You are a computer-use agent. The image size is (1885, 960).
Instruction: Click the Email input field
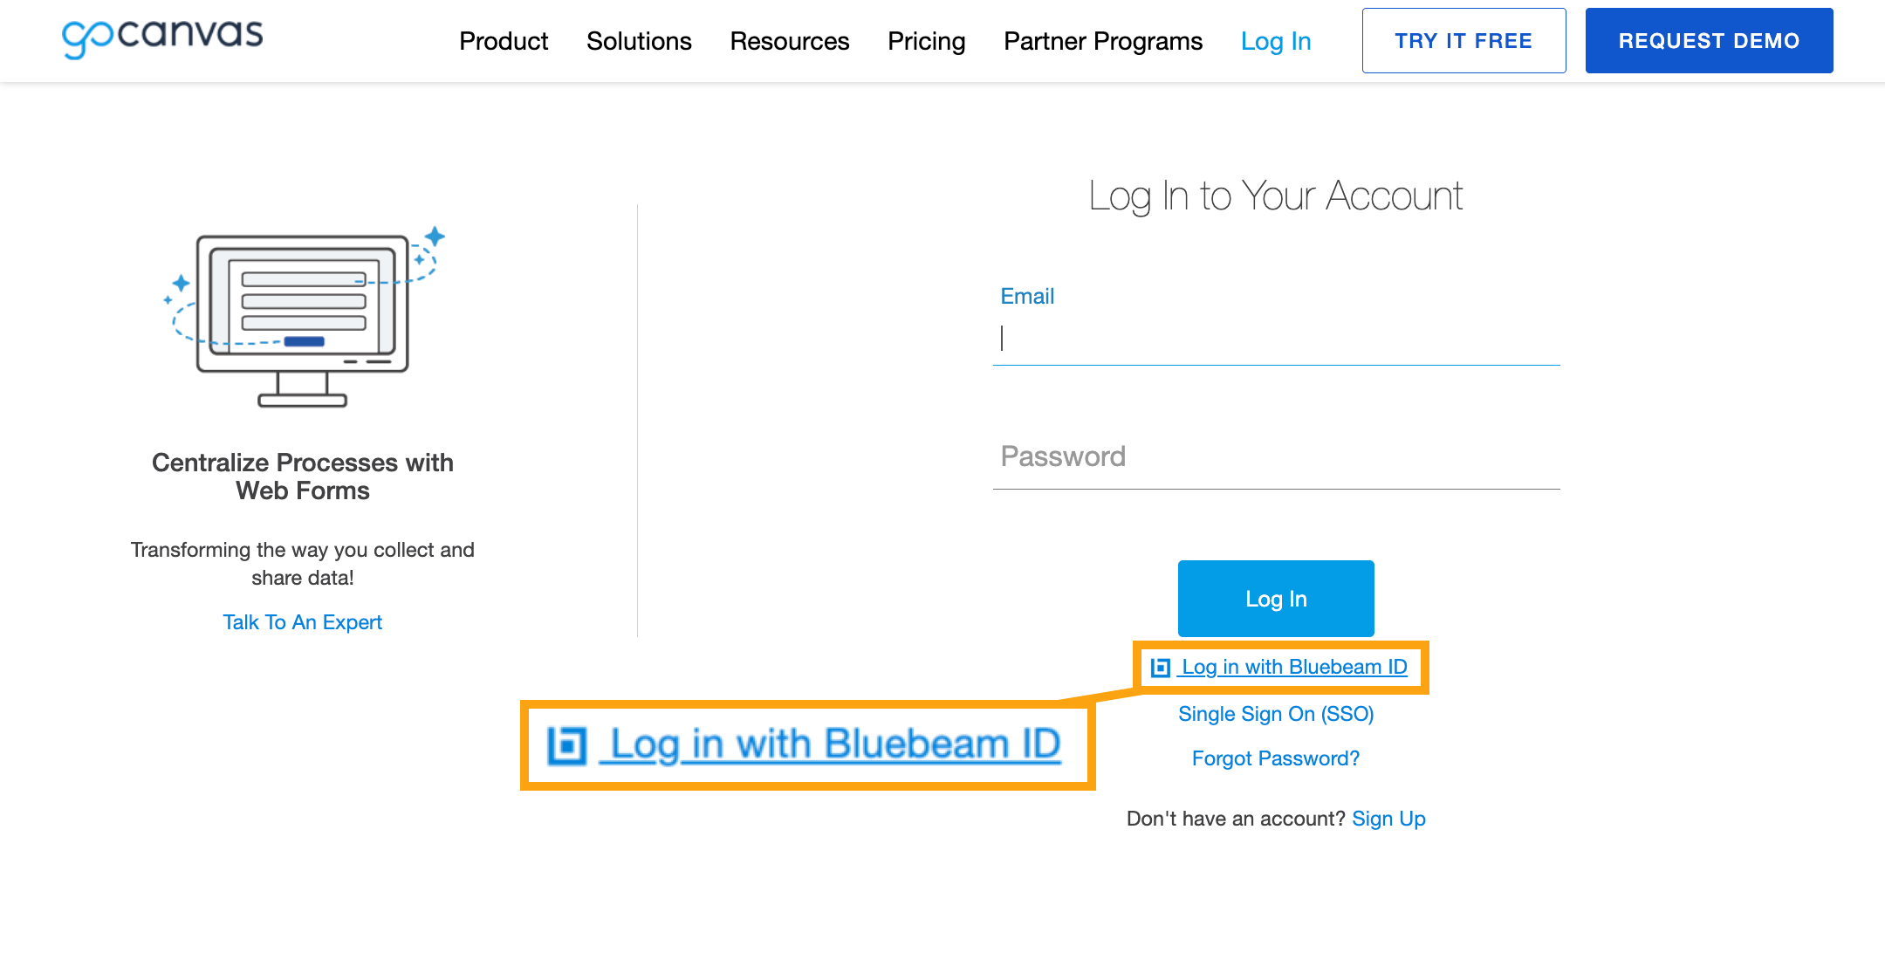click(1276, 339)
